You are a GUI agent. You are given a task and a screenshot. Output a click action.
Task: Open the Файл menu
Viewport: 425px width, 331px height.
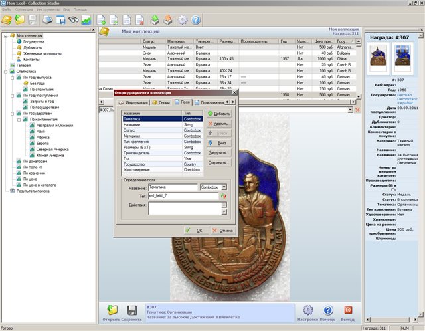point(6,9)
